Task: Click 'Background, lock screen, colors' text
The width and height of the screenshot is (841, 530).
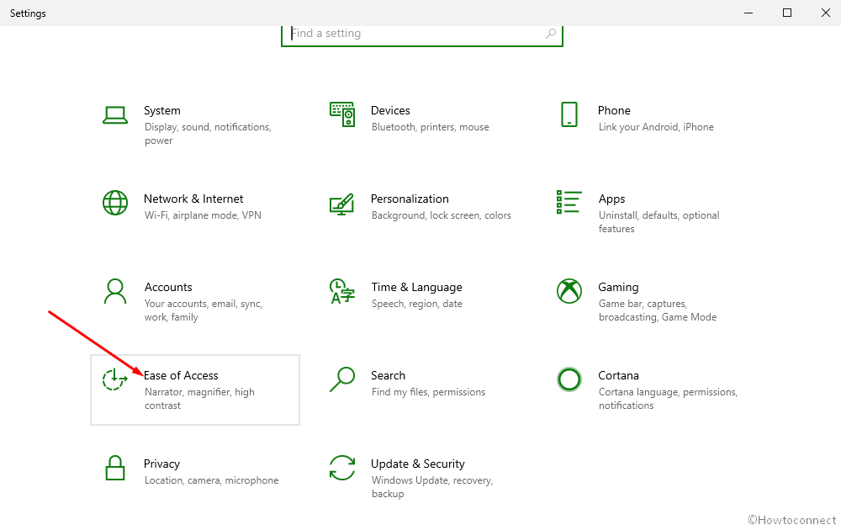Action: (x=442, y=215)
